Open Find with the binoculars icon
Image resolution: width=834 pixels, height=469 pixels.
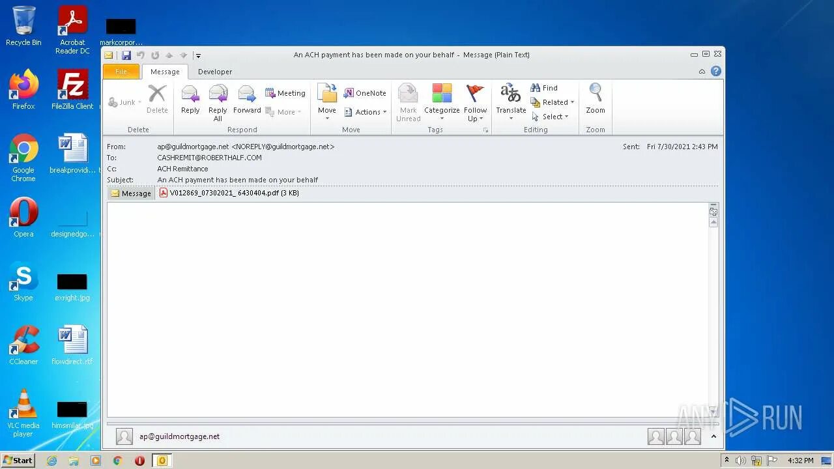coord(543,87)
